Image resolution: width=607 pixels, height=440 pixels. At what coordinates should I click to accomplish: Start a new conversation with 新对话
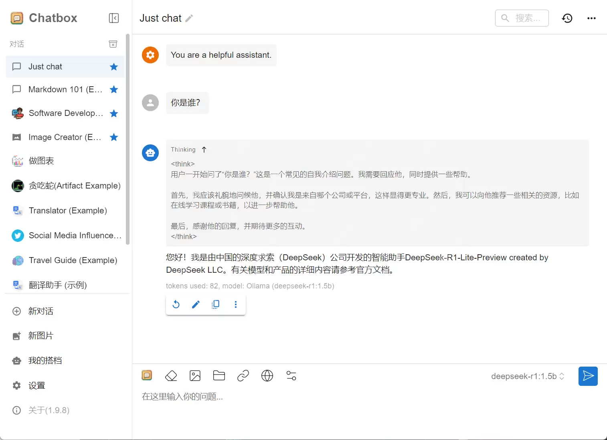coord(40,311)
